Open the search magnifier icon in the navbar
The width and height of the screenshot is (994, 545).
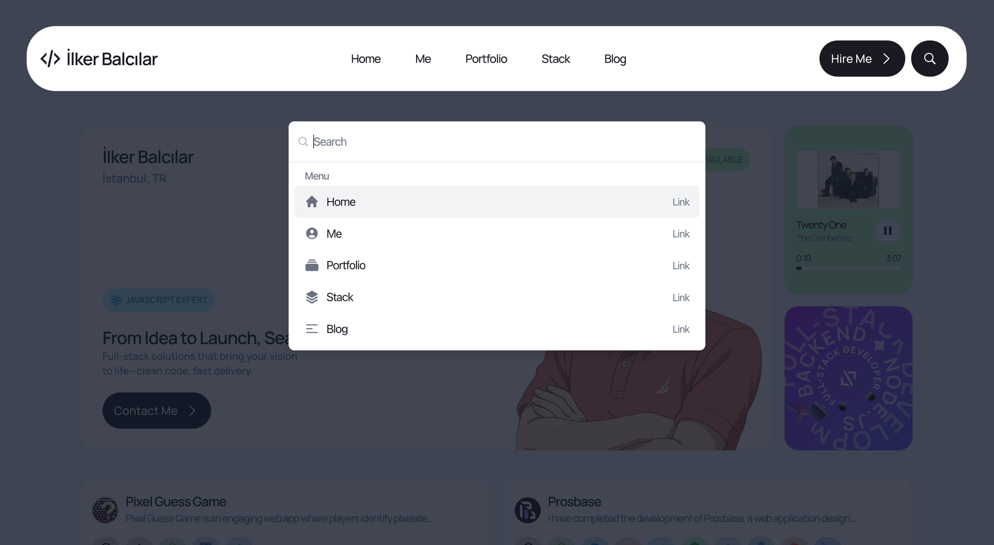(929, 58)
